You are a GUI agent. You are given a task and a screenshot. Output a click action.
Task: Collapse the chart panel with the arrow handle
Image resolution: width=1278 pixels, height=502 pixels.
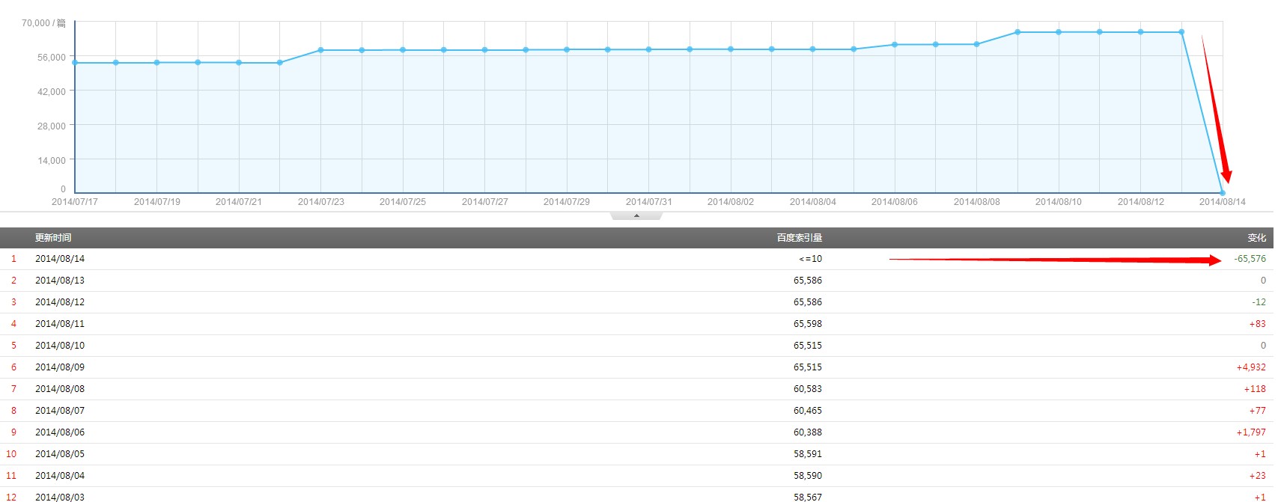tap(636, 215)
